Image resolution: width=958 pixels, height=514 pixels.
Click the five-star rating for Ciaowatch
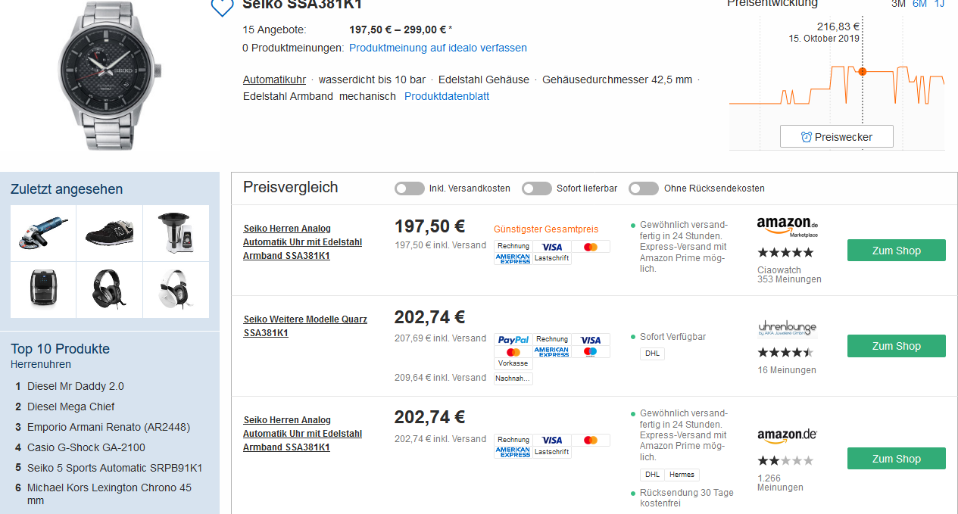click(x=785, y=253)
